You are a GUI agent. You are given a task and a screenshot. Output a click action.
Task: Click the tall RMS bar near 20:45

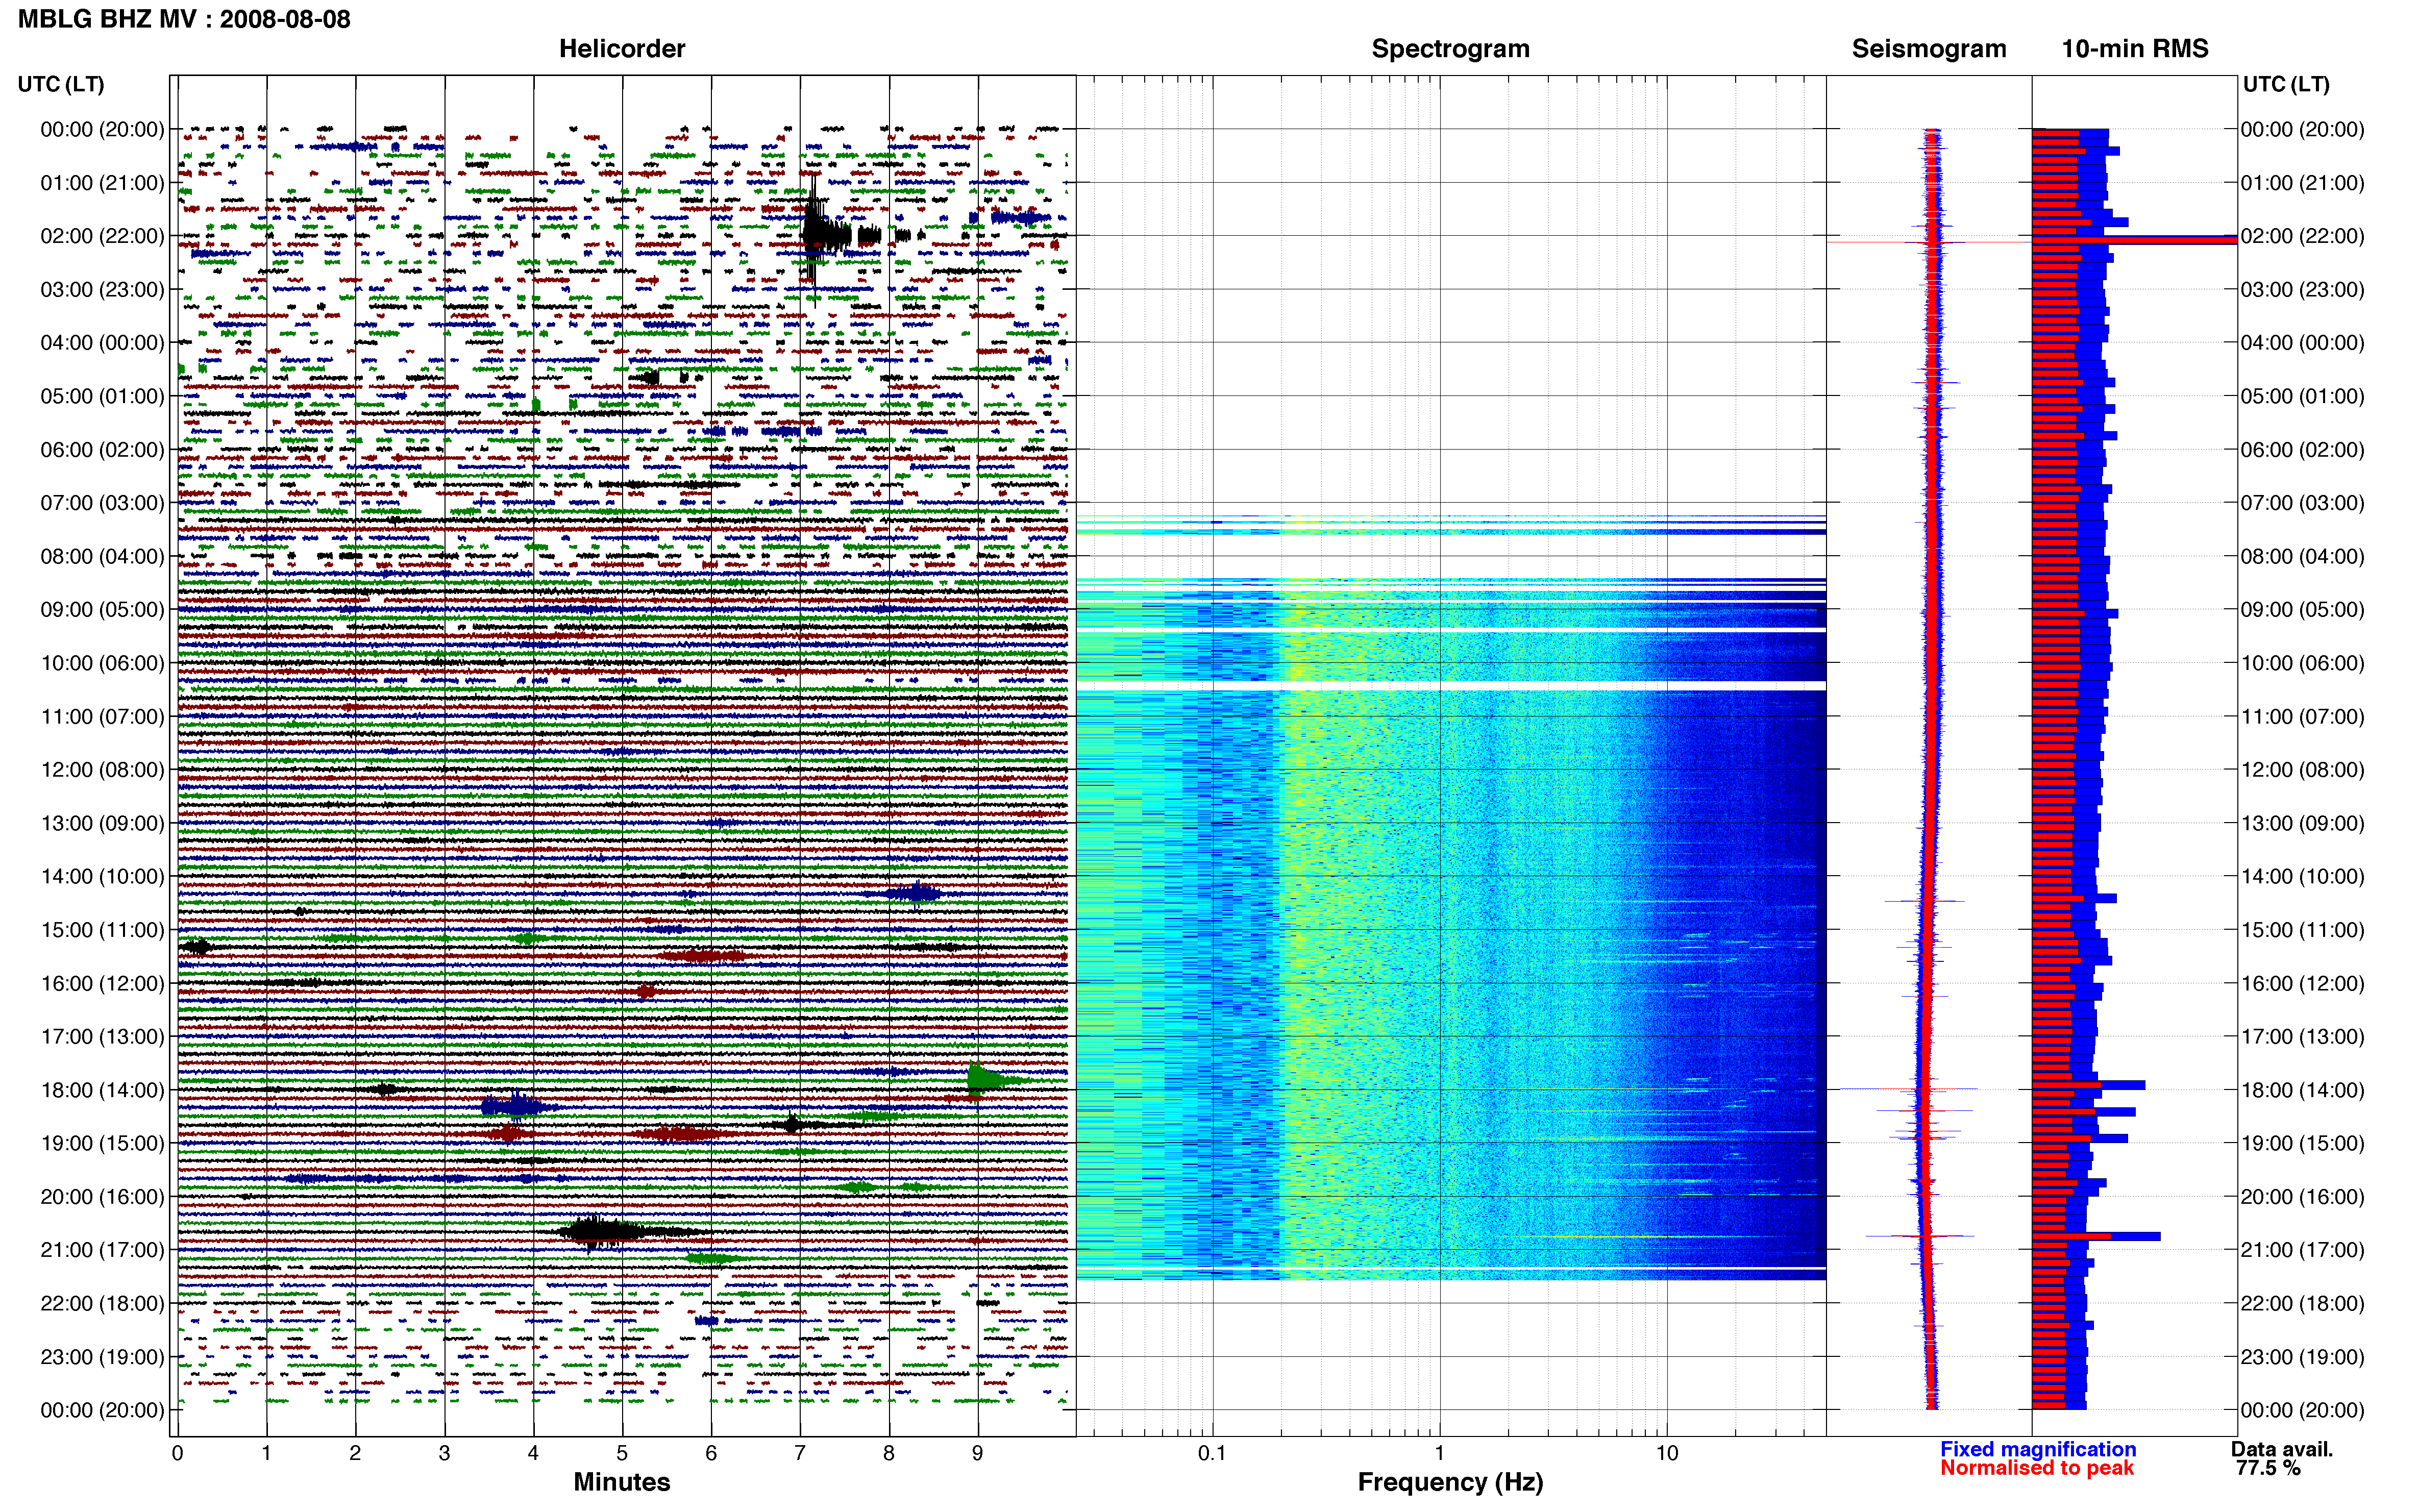click(2096, 1237)
